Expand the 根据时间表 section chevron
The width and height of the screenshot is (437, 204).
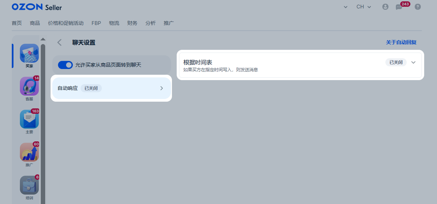[x=414, y=62]
